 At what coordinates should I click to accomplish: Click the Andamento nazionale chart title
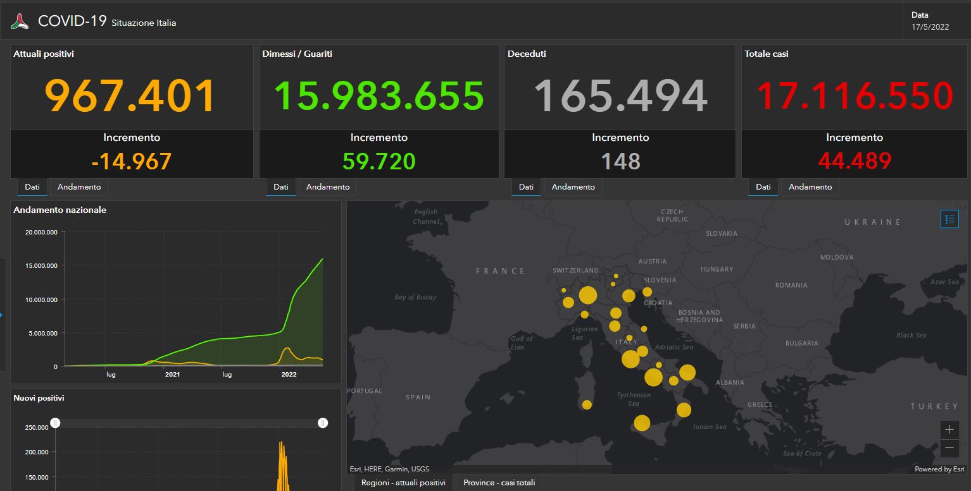(60, 210)
